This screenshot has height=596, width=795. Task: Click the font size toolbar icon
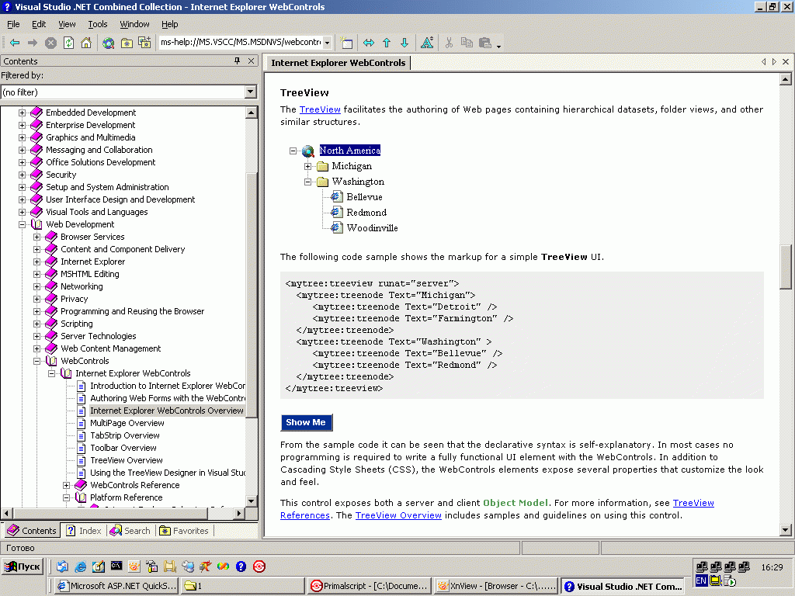click(x=427, y=43)
